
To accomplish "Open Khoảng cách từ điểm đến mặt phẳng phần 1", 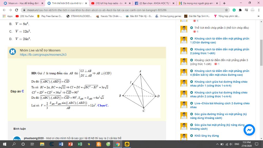I will pyautogui.click(x=220, y=40).
